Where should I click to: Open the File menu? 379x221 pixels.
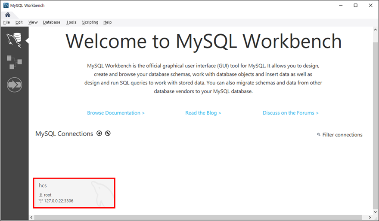click(x=6, y=22)
